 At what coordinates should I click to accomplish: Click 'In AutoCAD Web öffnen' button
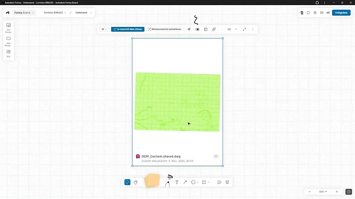(x=128, y=29)
